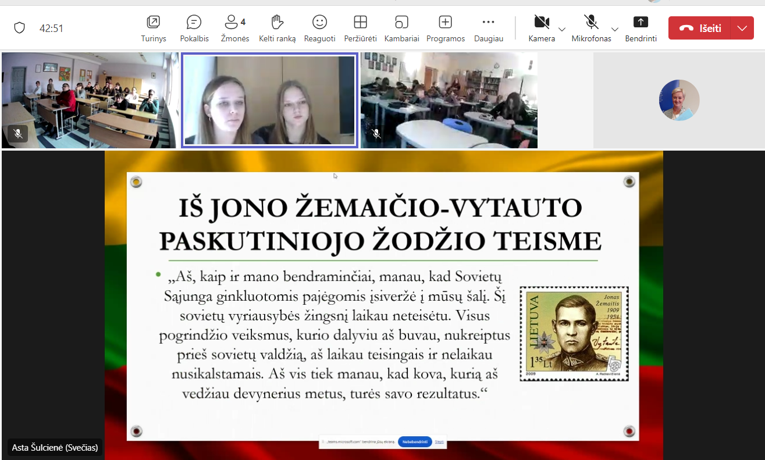Open the Daugiau more options menu
This screenshot has height=460, width=765.
pos(488,28)
